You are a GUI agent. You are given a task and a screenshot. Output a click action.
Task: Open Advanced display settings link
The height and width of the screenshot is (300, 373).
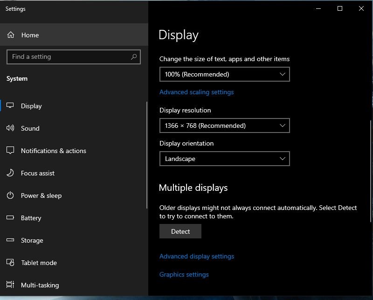pos(196,256)
